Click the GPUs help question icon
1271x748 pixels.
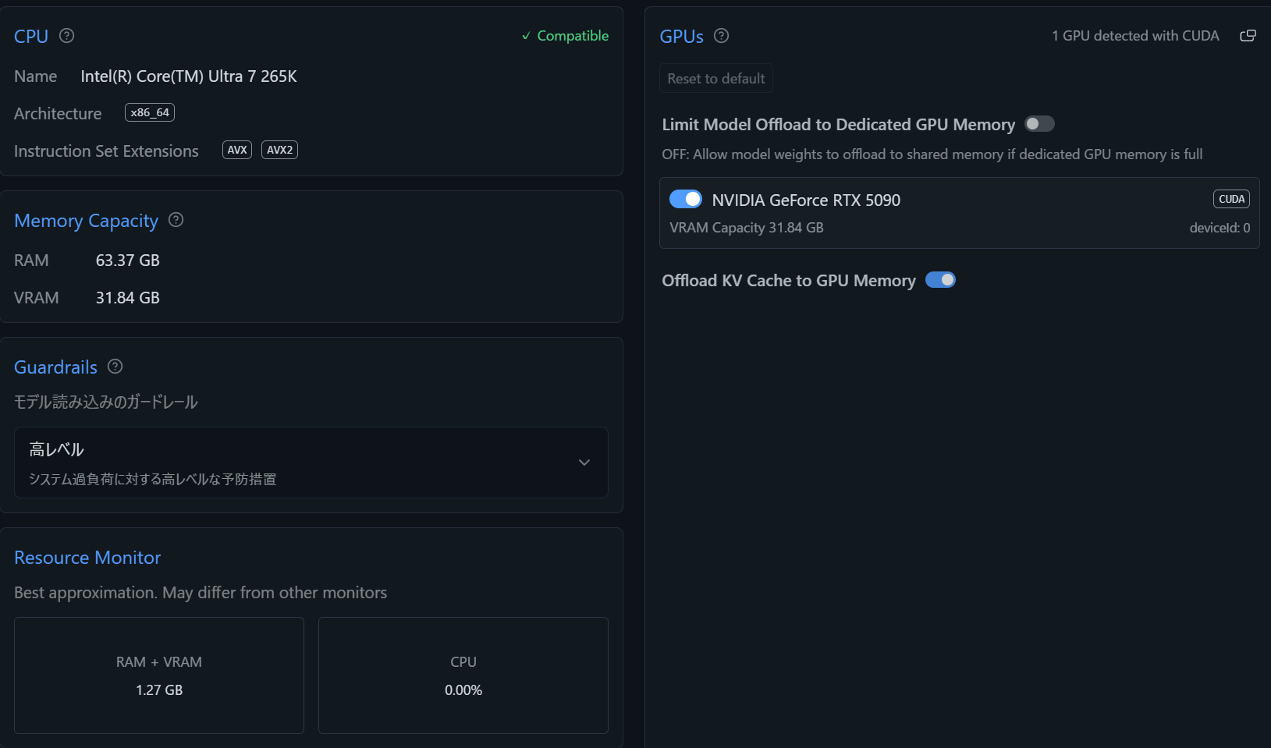722,36
